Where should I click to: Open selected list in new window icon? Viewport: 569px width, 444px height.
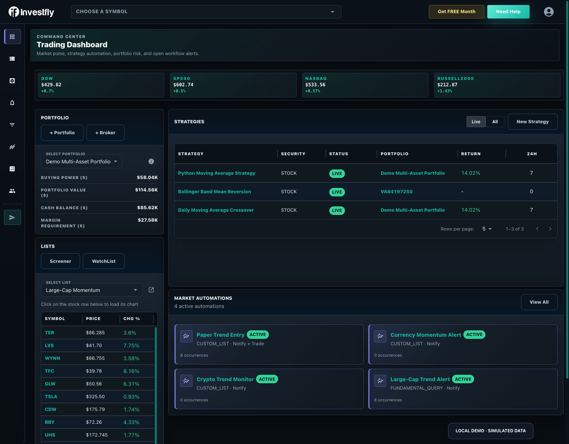tap(151, 290)
